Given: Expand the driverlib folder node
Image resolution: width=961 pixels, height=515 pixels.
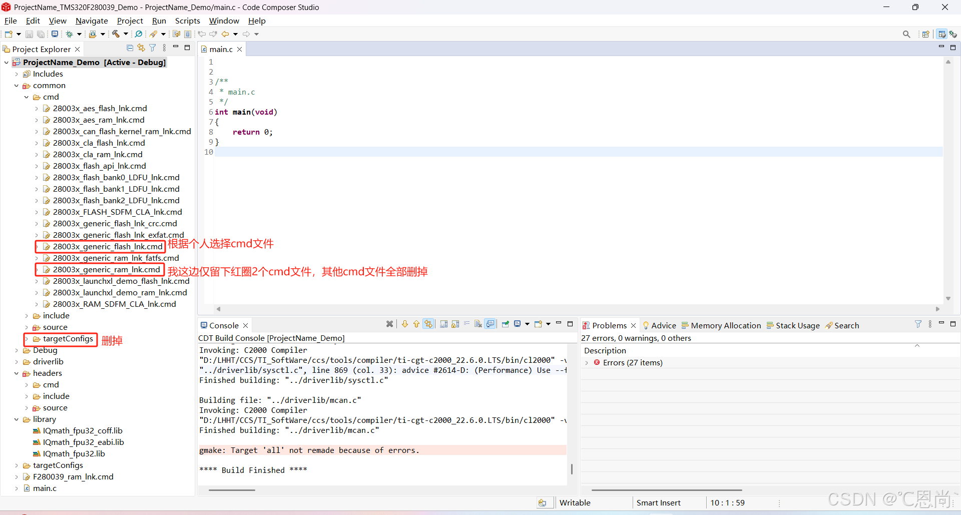Looking at the screenshot, I should [17, 362].
